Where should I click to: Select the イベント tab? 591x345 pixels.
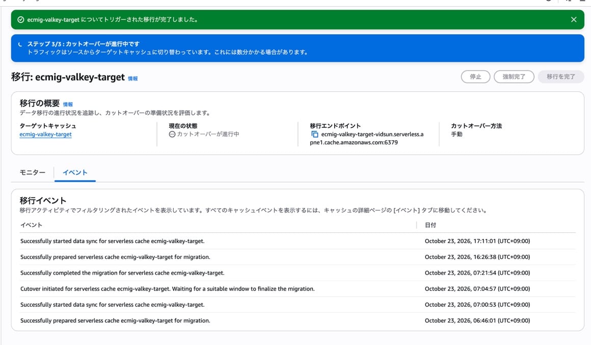(x=75, y=172)
